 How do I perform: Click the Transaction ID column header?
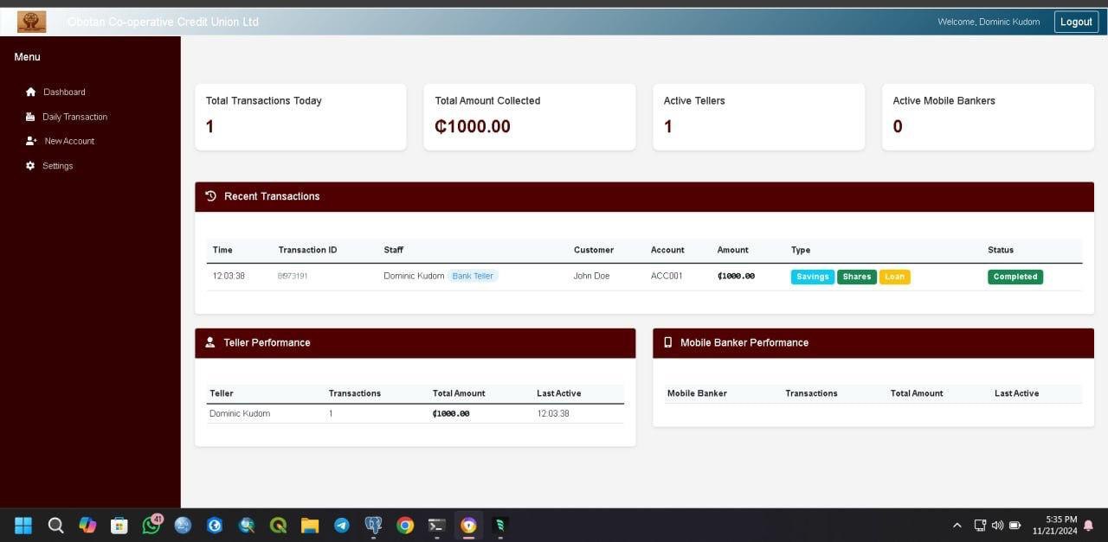pyautogui.click(x=307, y=250)
